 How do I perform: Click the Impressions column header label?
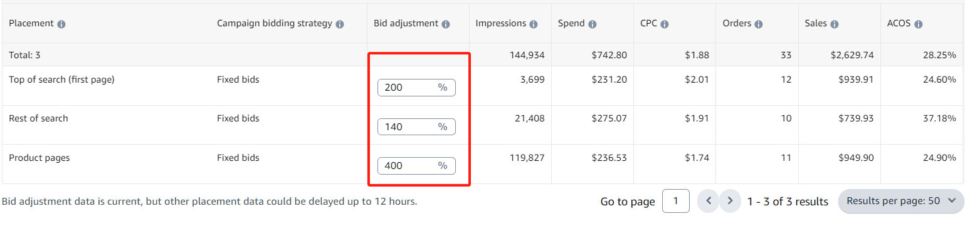[500, 24]
